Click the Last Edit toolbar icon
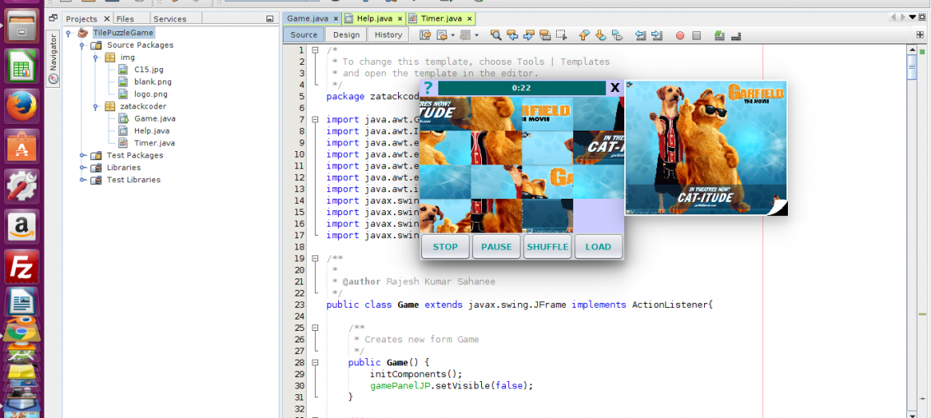Screen dimensions: 931x418 coord(425,35)
